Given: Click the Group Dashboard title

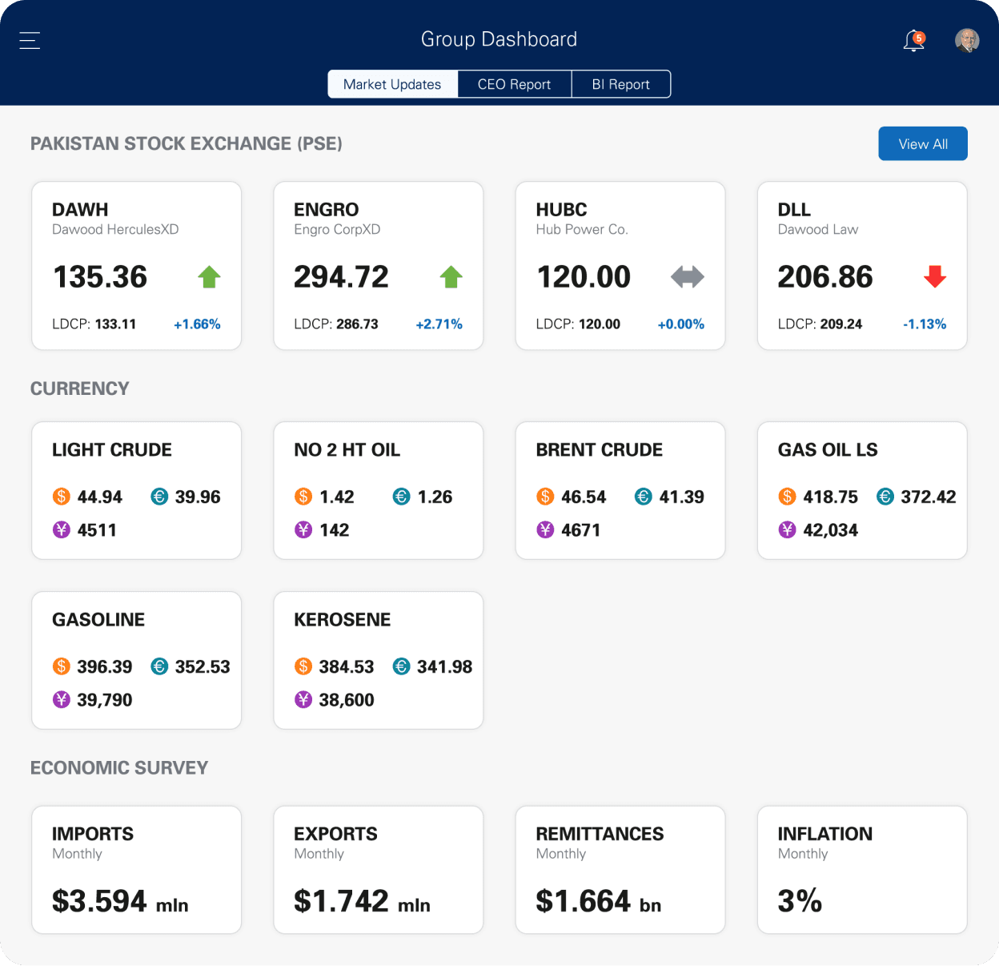Looking at the screenshot, I should point(499,39).
